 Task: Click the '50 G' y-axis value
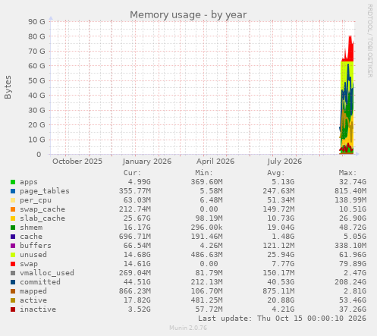point(36,81)
